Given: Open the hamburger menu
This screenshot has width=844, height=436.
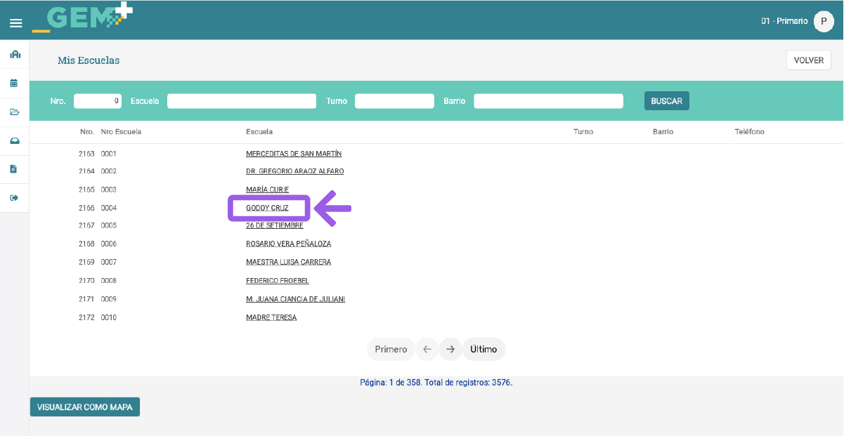Looking at the screenshot, I should [15, 23].
